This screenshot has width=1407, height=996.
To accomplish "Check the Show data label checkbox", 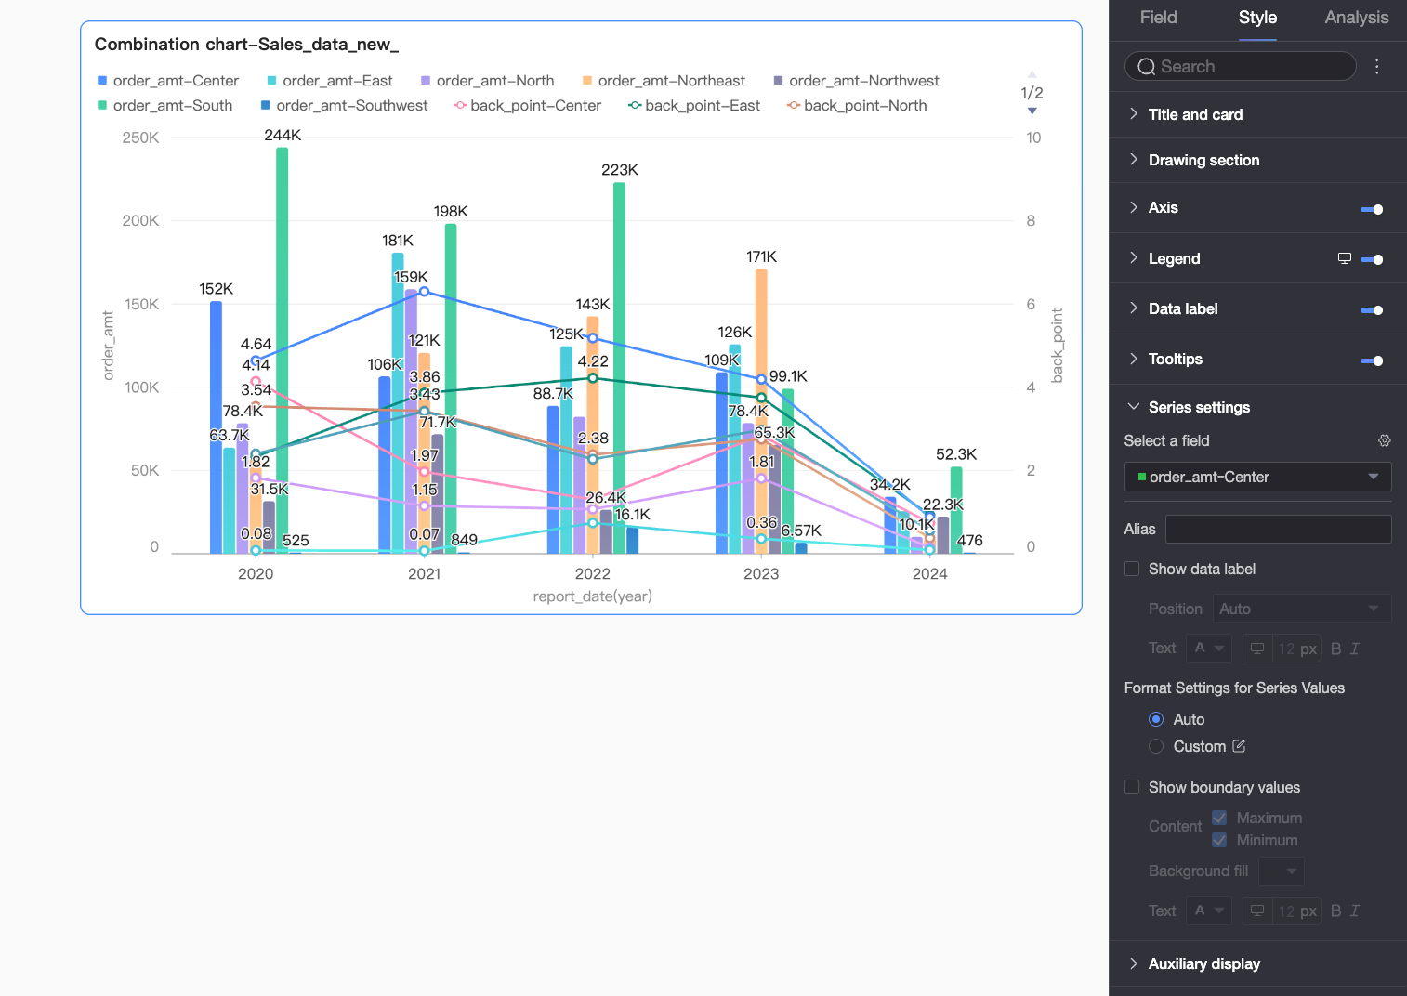I will coord(1132,569).
